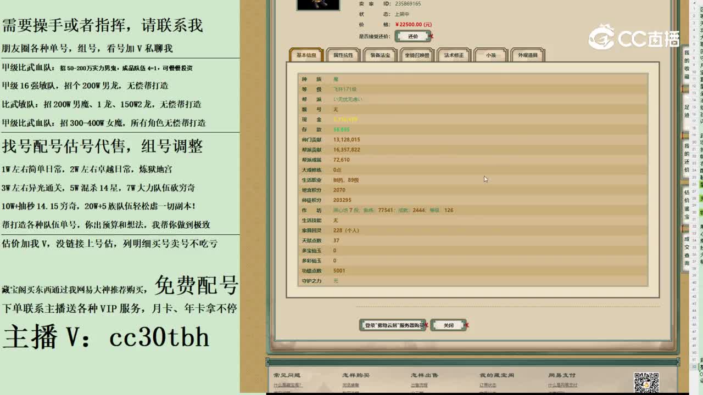Viewport: 703px width, 395px height.
Task: Open the 什么是网易支付 link
Action: [x=562, y=385]
